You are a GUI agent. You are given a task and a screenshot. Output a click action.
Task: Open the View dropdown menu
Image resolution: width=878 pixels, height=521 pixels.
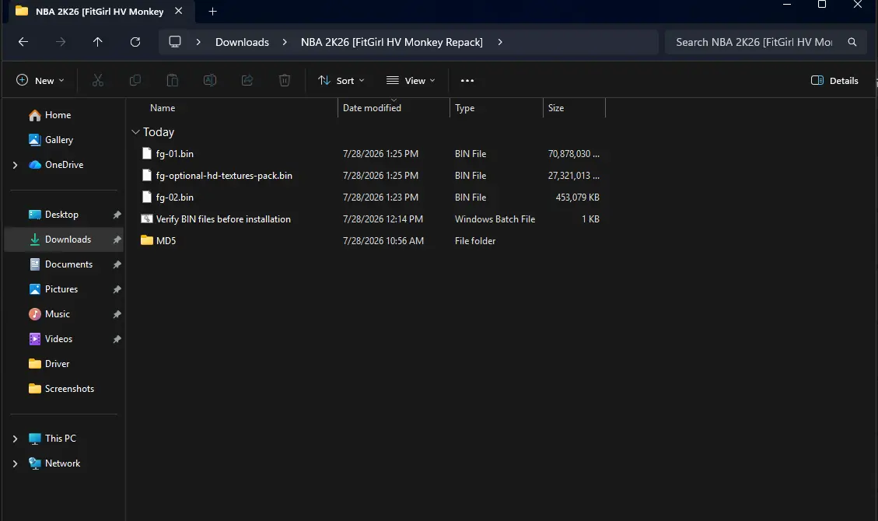pos(411,81)
